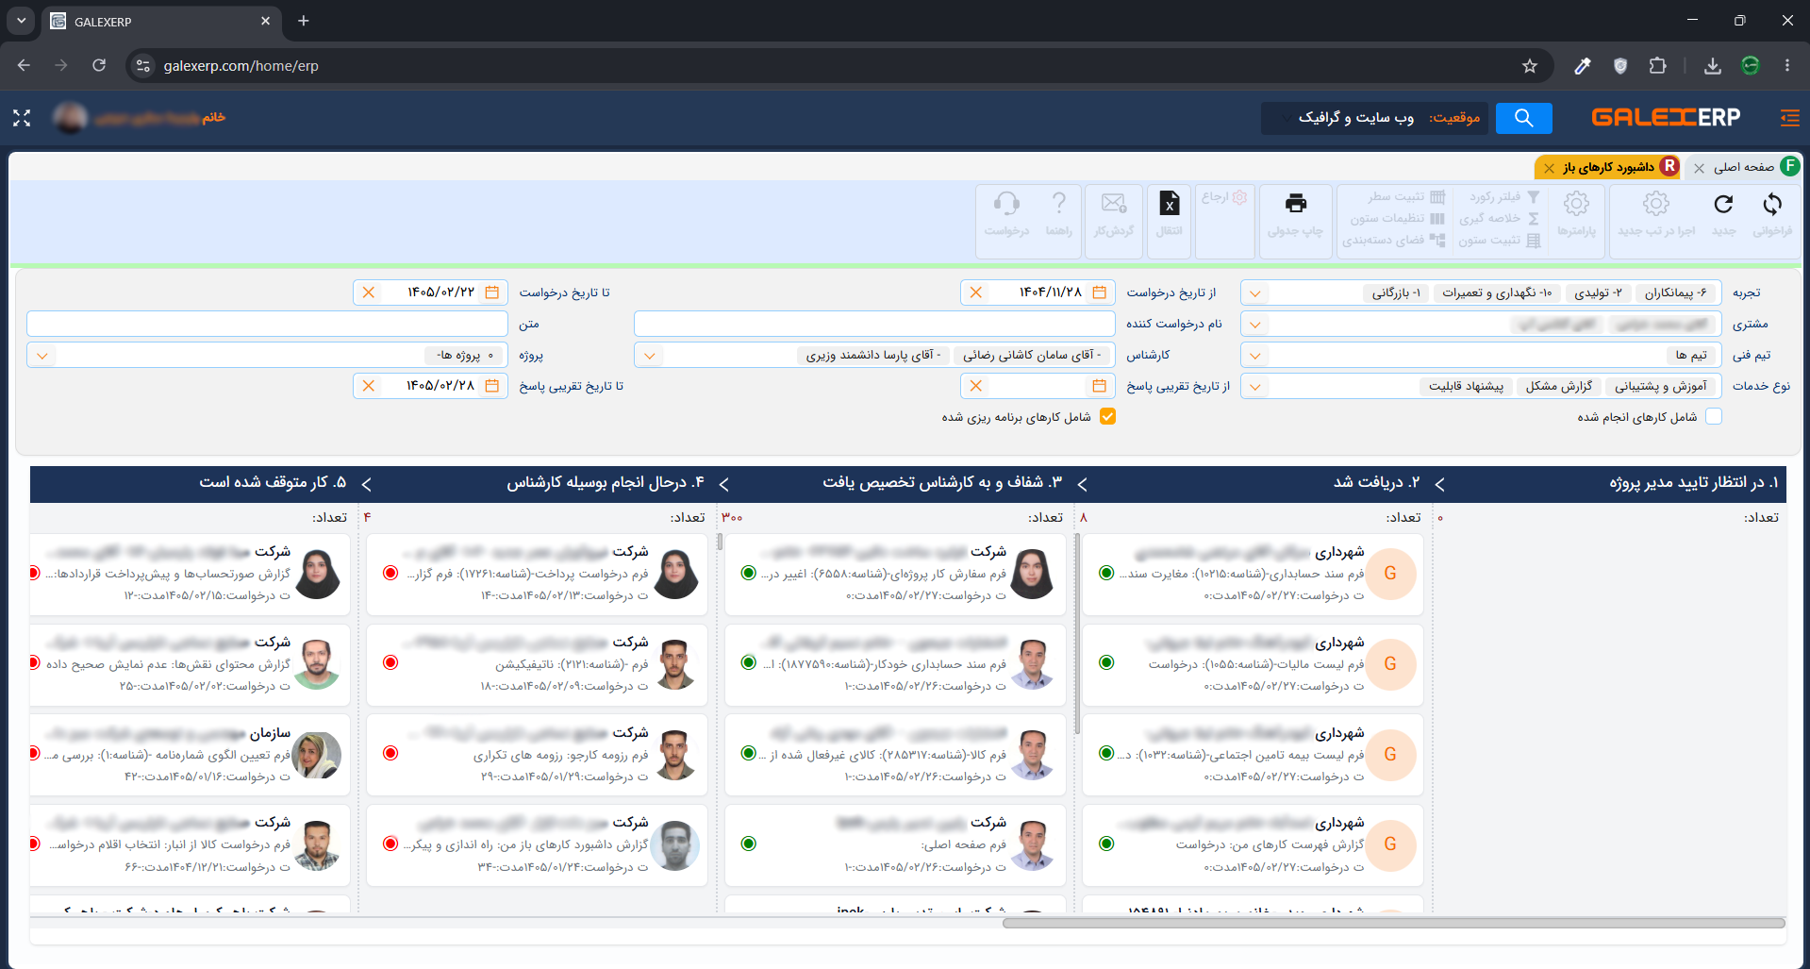Image resolution: width=1810 pixels, height=969 pixels.
Task: Open the orange hamburger menu icon
Action: click(x=1789, y=118)
